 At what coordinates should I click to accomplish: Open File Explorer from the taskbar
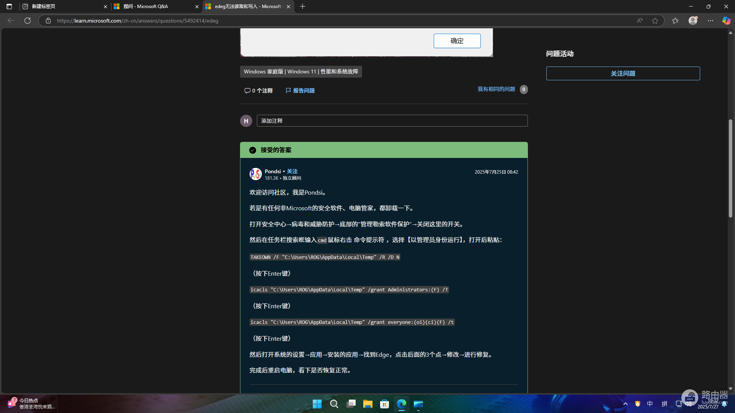367,404
